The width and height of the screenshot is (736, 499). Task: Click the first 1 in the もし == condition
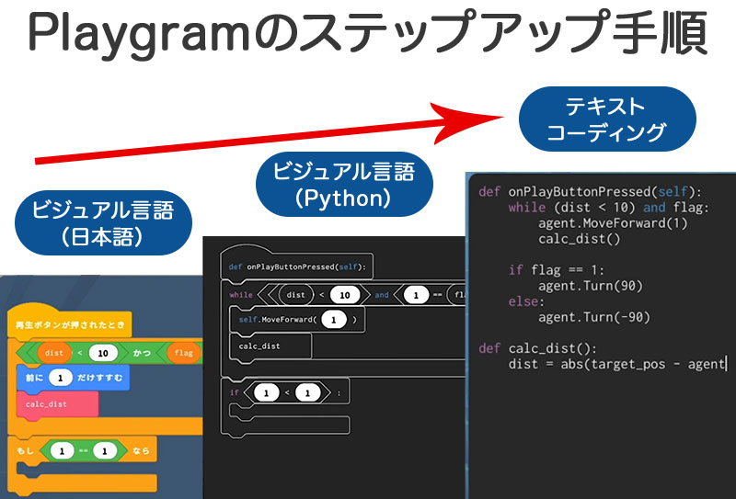[x=62, y=450]
